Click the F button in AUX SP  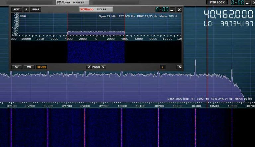pyautogui.click(x=26, y=9)
